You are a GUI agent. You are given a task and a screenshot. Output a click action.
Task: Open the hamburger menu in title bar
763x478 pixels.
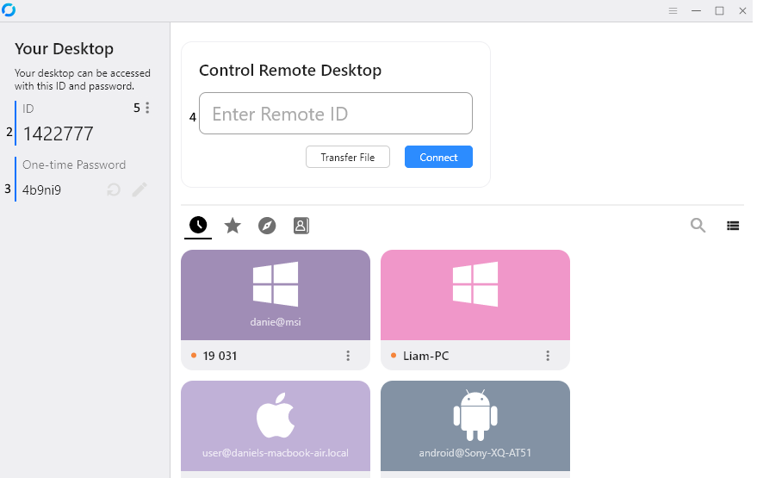[673, 10]
